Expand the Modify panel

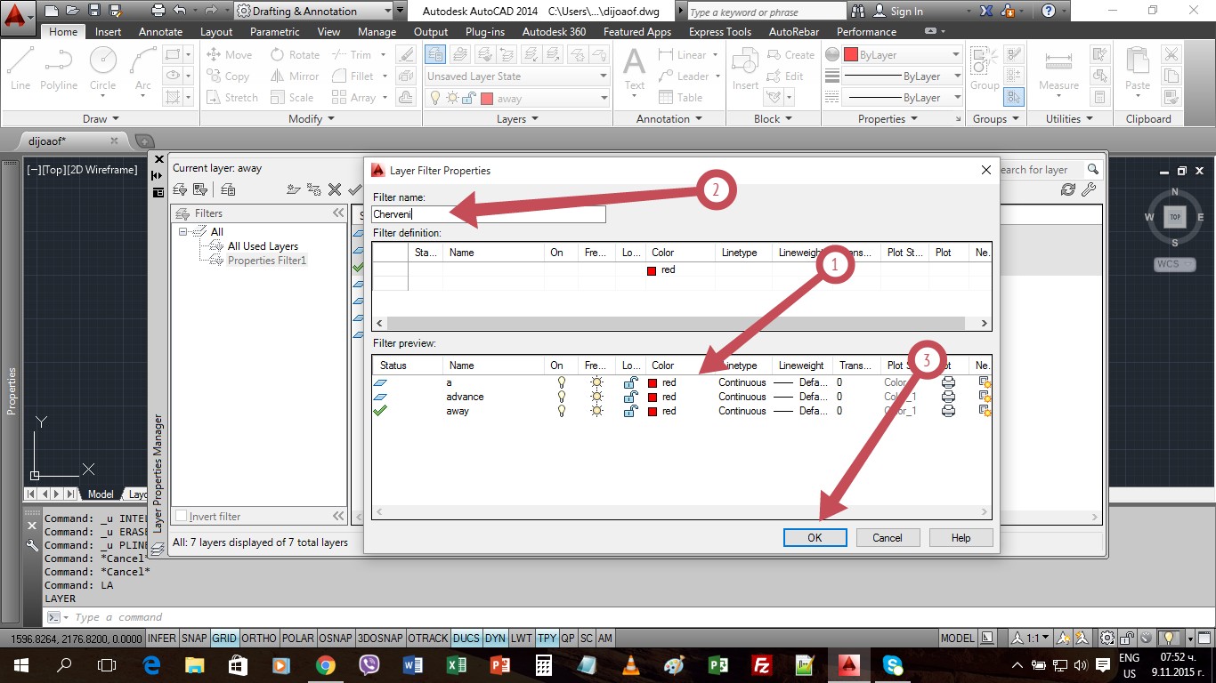click(x=312, y=119)
